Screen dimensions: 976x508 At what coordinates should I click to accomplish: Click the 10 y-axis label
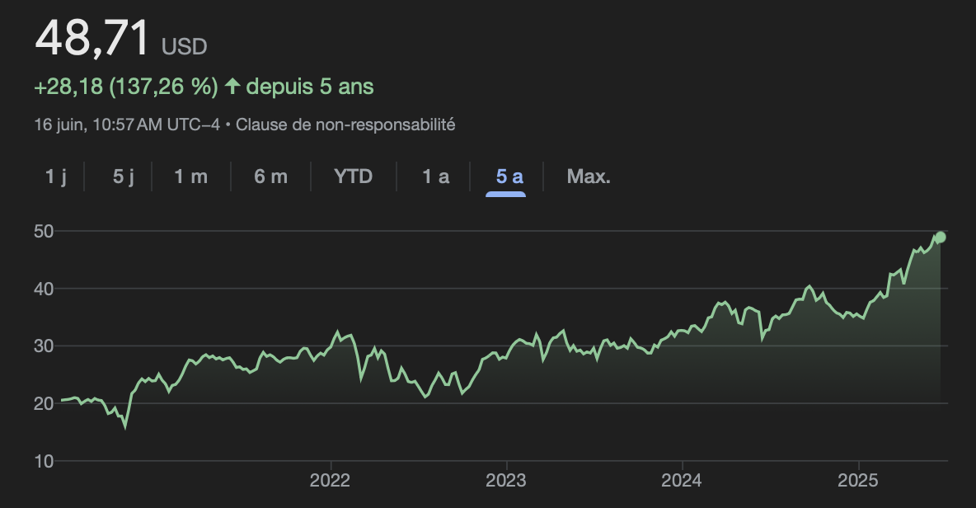(44, 461)
